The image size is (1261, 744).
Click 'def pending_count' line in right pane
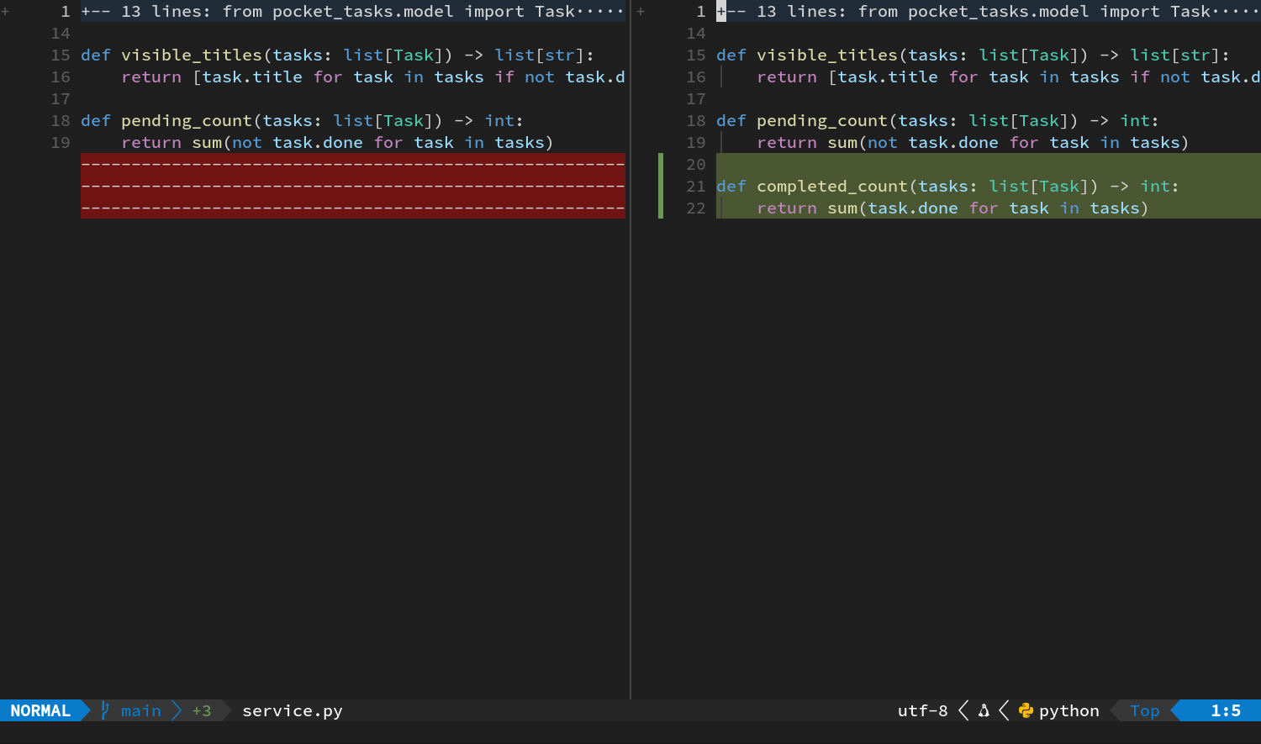click(937, 121)
